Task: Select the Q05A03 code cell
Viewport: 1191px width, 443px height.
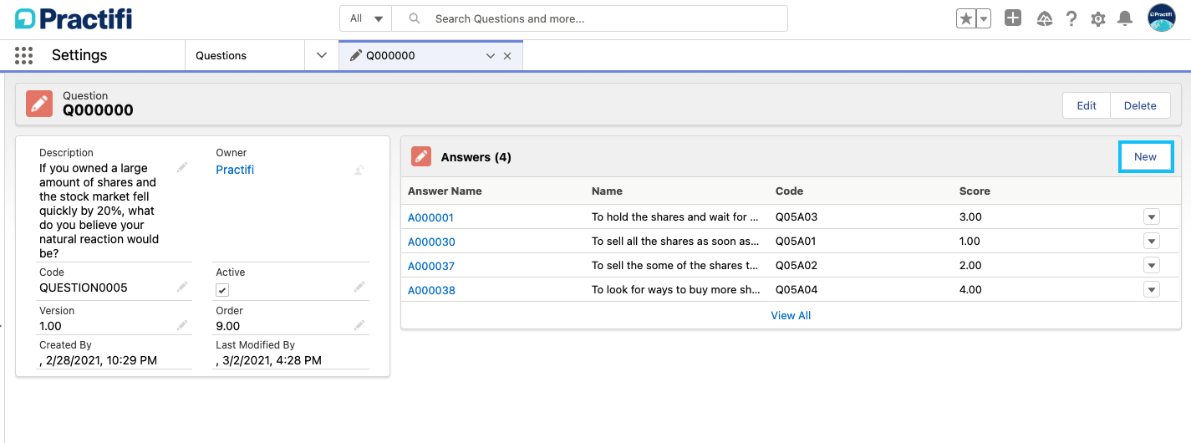Action: [x=797, y=217]
